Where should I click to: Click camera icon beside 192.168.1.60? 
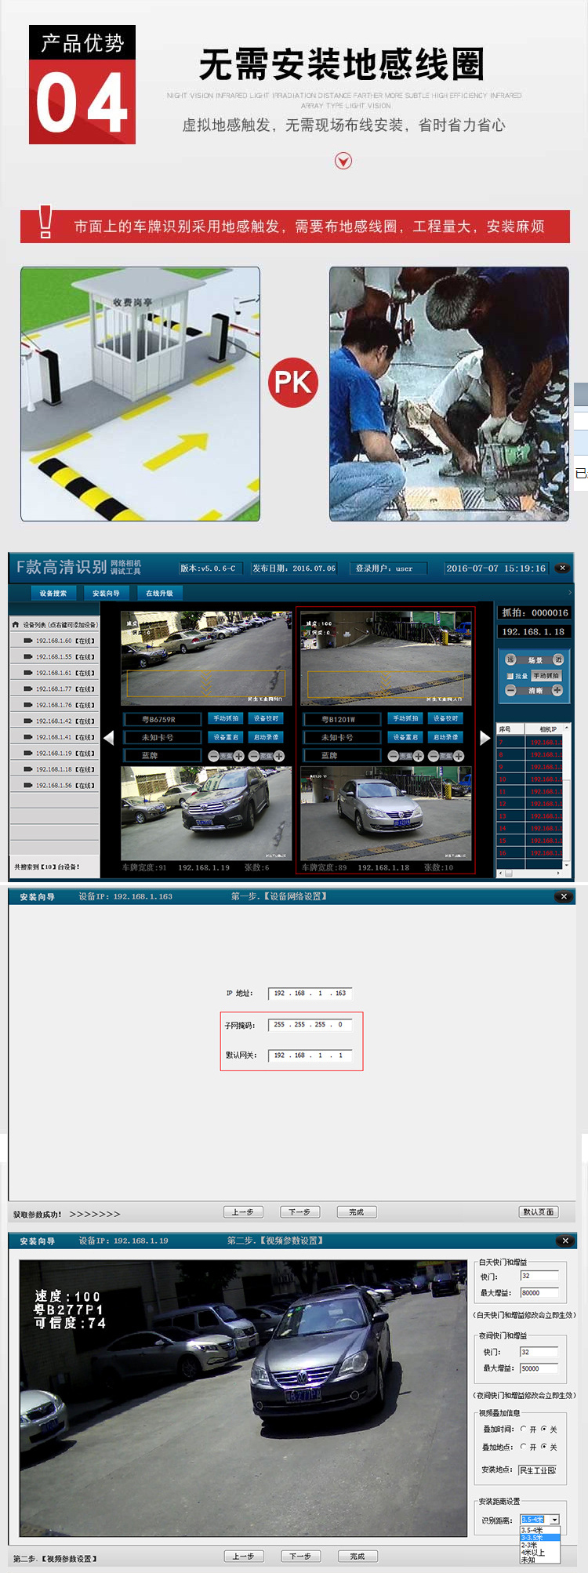tap(28, 641)
